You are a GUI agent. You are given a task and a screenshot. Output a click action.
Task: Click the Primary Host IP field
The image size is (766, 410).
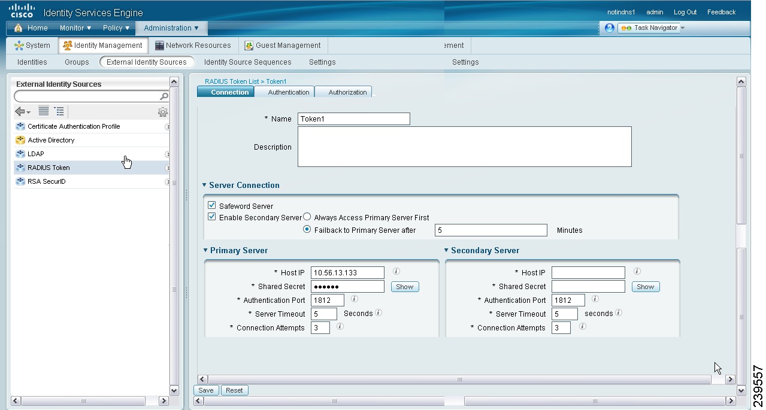[x=347, y=273]
